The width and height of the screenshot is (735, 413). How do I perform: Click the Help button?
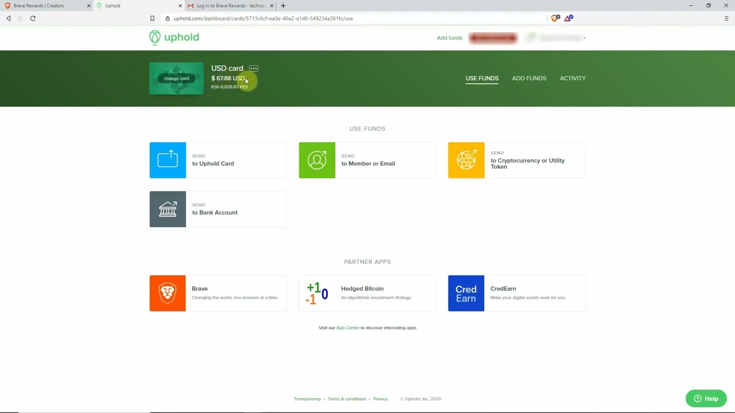click(706, 399)
